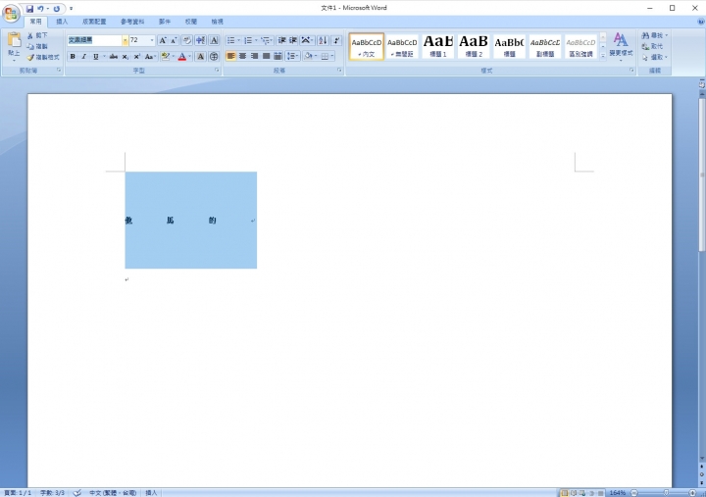Cut selection with 剪下

click(37, 35)
